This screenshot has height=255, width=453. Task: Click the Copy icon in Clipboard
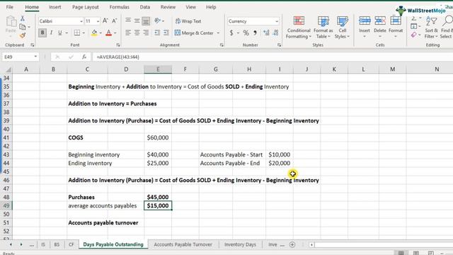22,27
